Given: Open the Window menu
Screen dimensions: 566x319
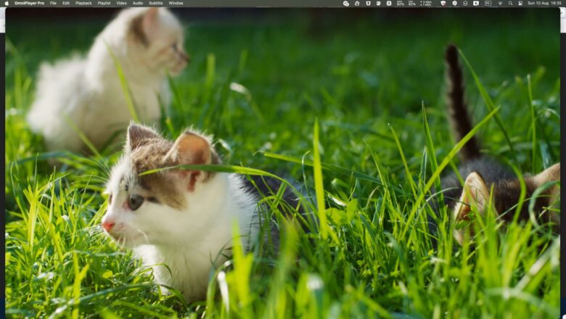Looking at the screenshot, I should [176, 3].
